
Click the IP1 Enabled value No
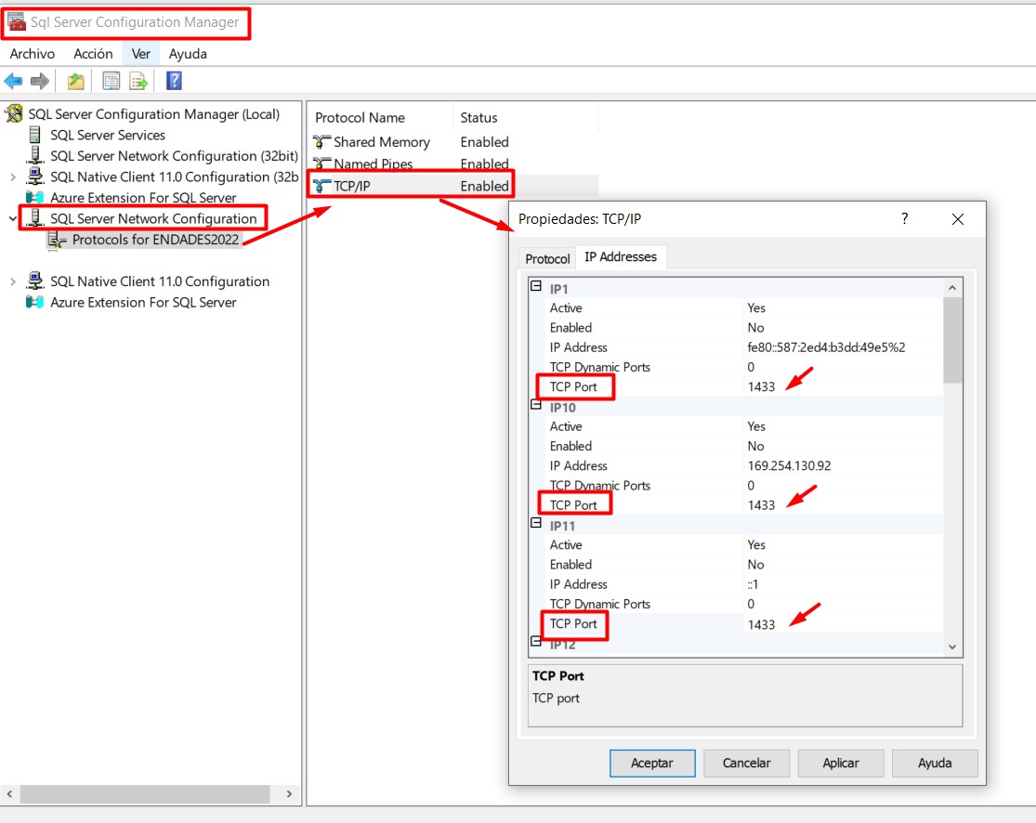click(755, 328)
